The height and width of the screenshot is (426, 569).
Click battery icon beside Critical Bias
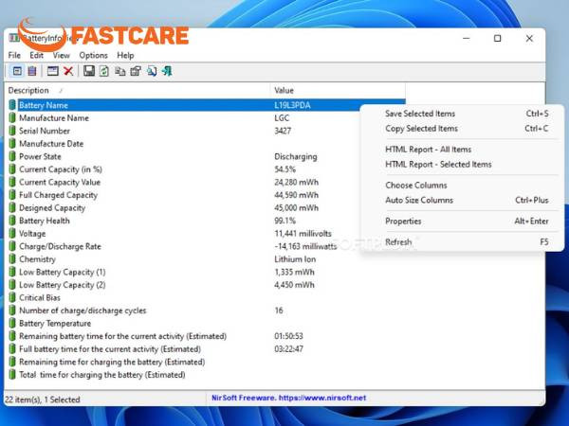[12, 297]
